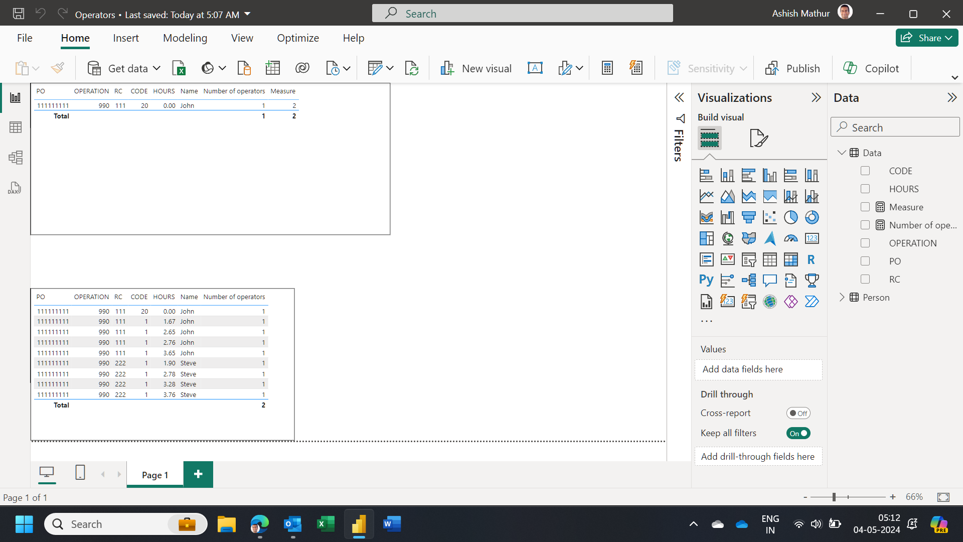963x542 pixels.
Task: Click the Refresh icon in ribbon
Action: [x=412, y=68]
